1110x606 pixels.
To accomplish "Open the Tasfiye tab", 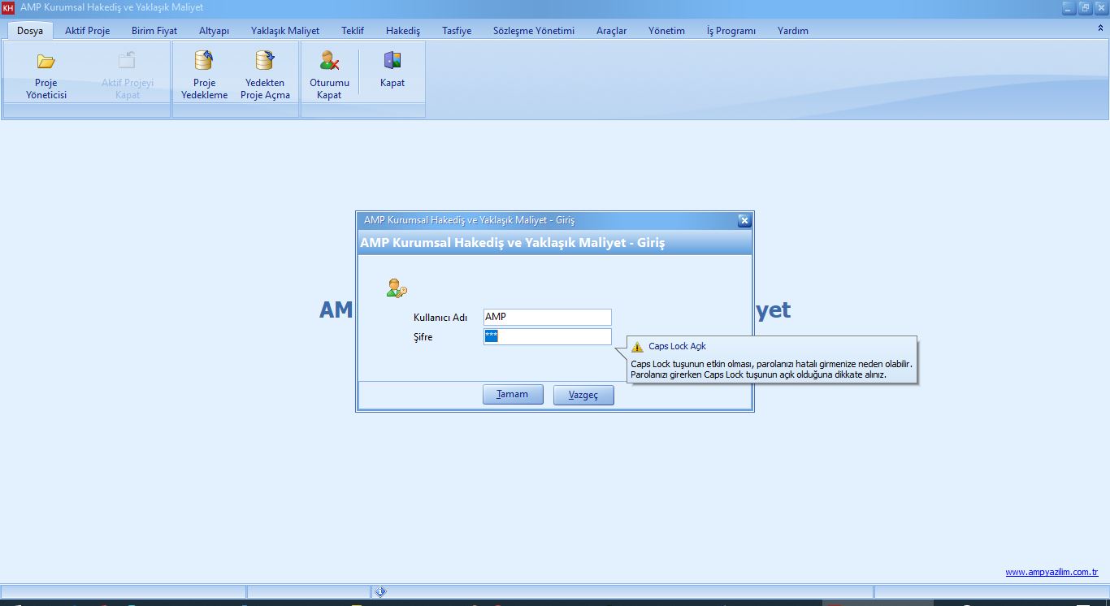I will coord(457,31).
